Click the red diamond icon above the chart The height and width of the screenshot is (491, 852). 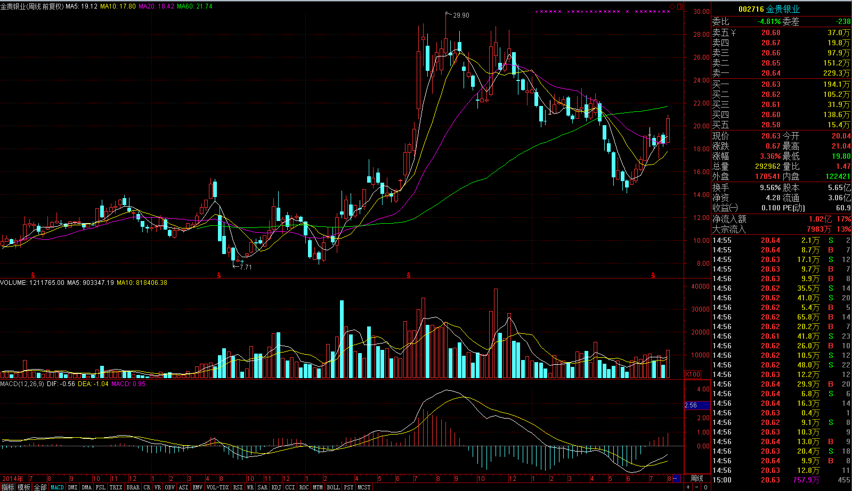click(672, 6)
